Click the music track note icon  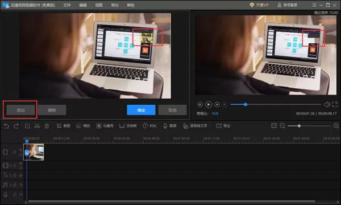pyautogui.click(x=5, y=185)
